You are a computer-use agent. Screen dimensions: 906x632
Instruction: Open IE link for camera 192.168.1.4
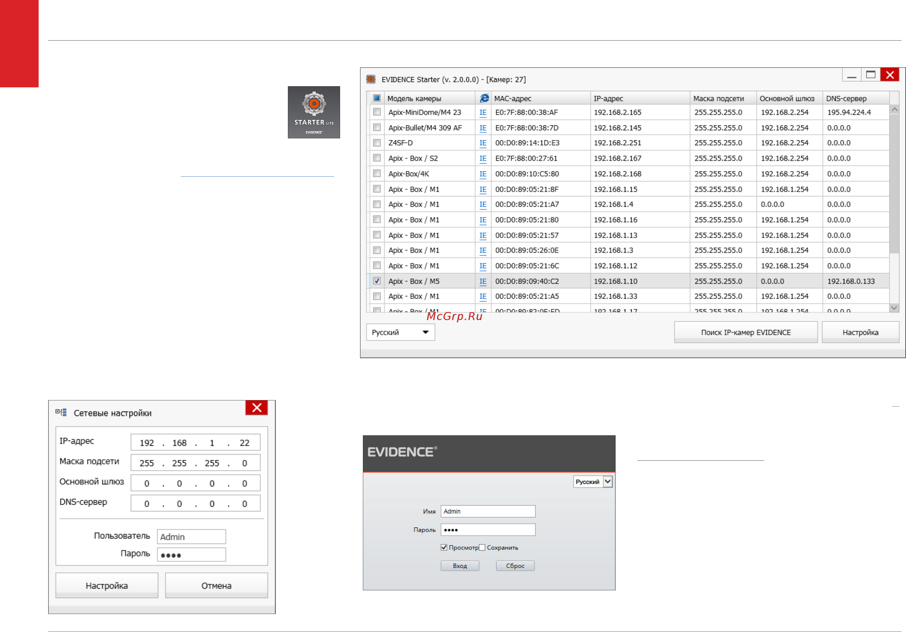click(x=483, y=205)
